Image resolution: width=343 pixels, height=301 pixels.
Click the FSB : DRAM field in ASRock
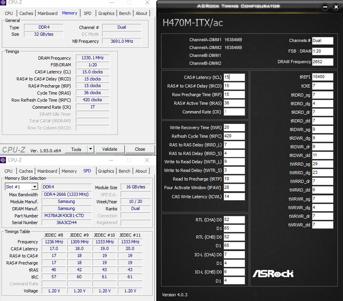pos(323,51)
